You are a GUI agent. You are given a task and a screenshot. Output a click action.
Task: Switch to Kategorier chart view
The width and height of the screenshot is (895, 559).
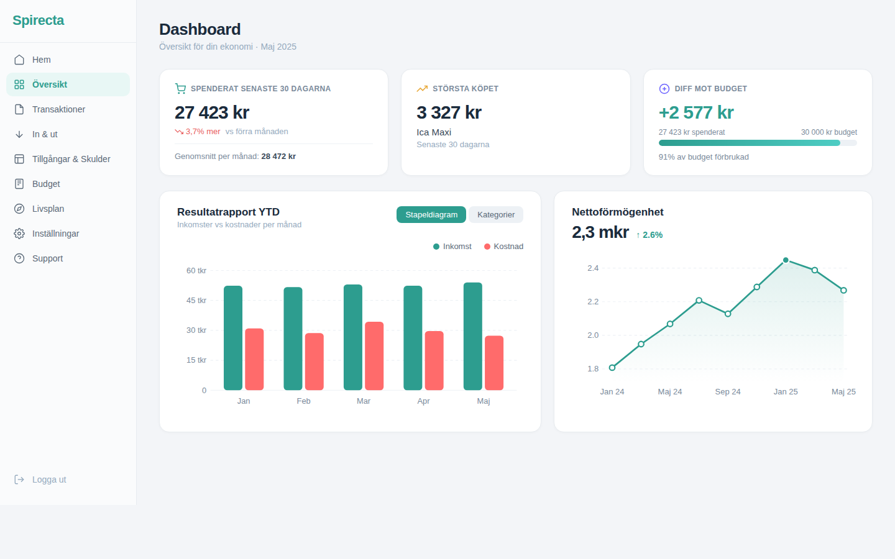[495, 215]
